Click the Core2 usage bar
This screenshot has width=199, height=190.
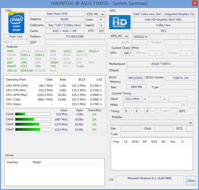(x=33, y=124)
